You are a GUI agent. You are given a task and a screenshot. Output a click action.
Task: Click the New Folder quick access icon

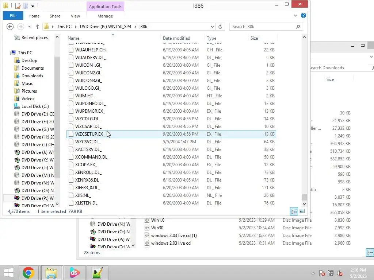point(26,5)
